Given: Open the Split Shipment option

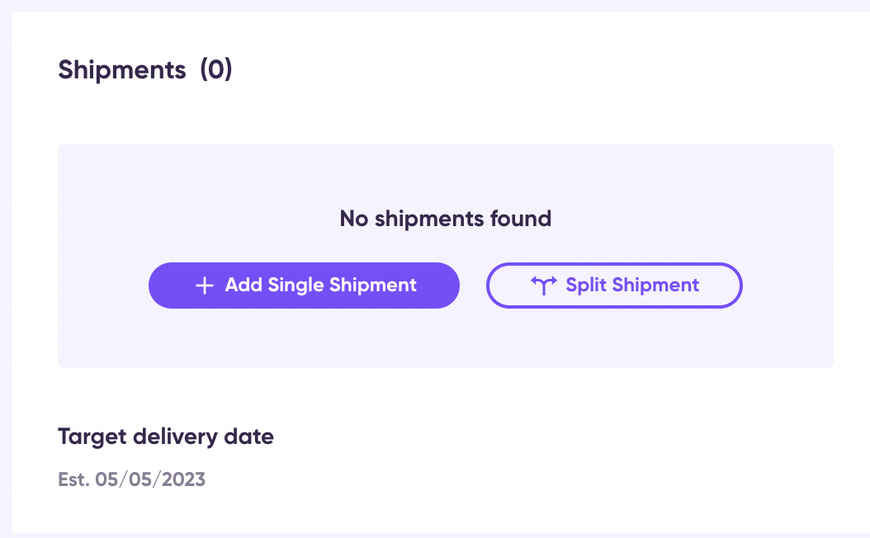Looking at the screenshot, I should tap(614, 286).
